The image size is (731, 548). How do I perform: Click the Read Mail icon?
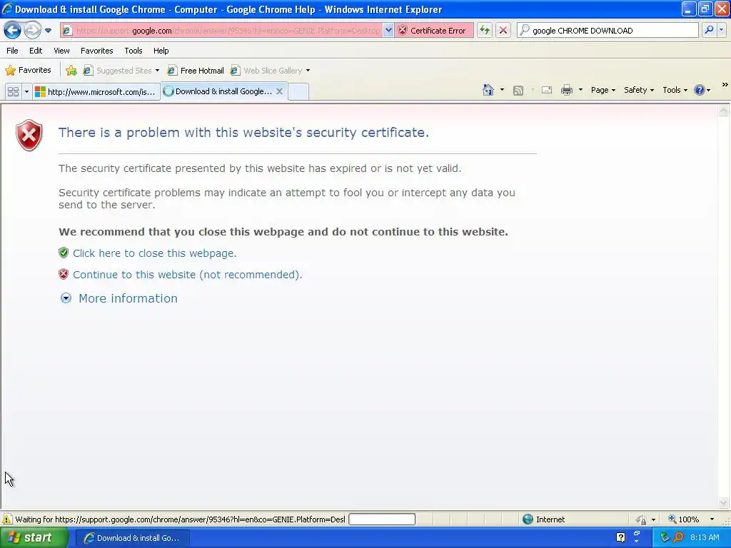tap(547, 90)
